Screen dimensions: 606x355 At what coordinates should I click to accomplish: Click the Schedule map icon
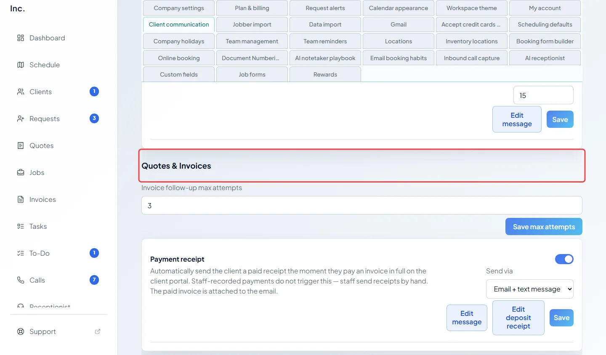pyautogui.click(x=21, y=65)
